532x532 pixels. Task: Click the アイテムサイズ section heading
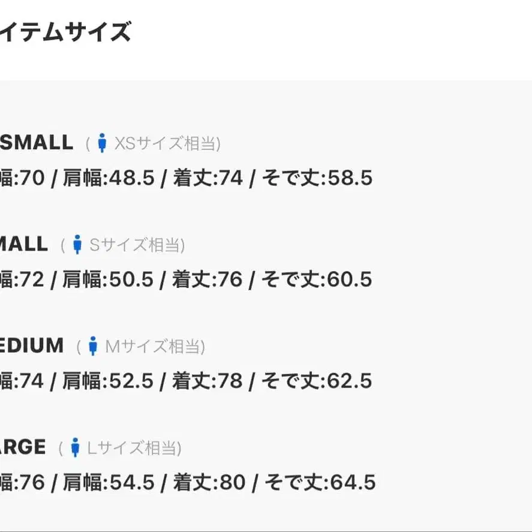[x=65, y=31]
